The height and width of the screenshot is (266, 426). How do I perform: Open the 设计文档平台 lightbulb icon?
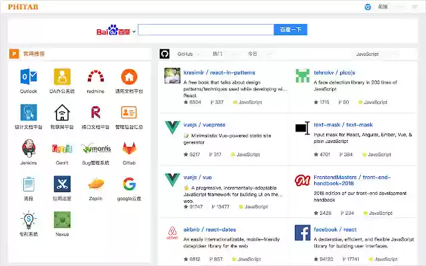pos(29,112)
